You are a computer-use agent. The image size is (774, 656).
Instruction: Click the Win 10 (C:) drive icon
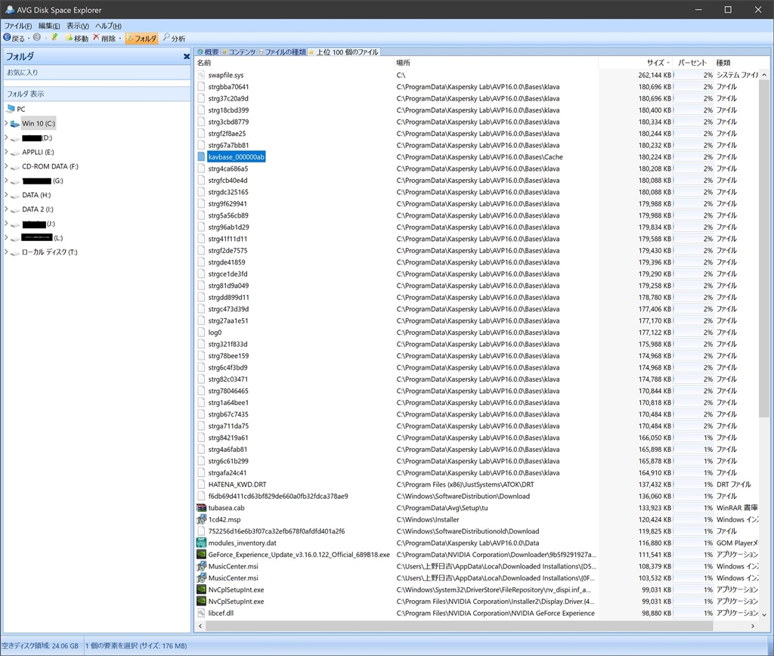[x=15, y=124]
